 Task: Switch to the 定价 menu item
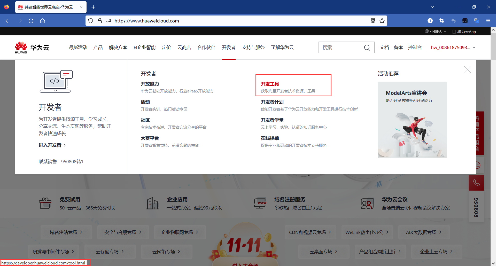click(x=166, y=47)
